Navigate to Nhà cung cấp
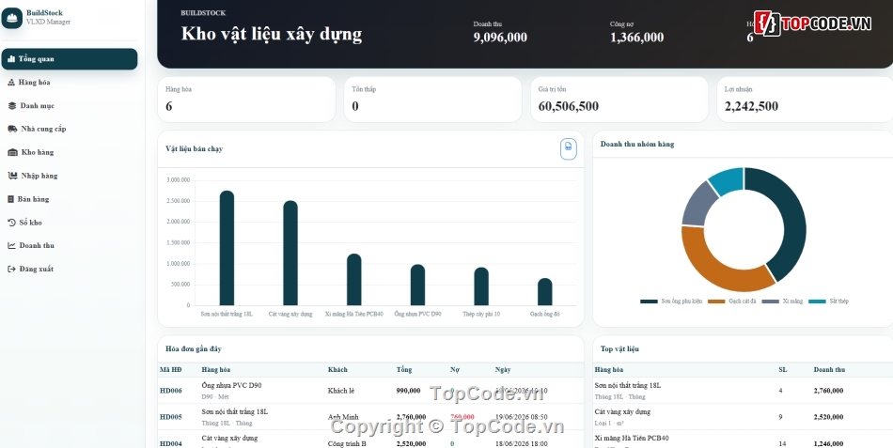Screen dimensions: 893x448 [70, 129]
